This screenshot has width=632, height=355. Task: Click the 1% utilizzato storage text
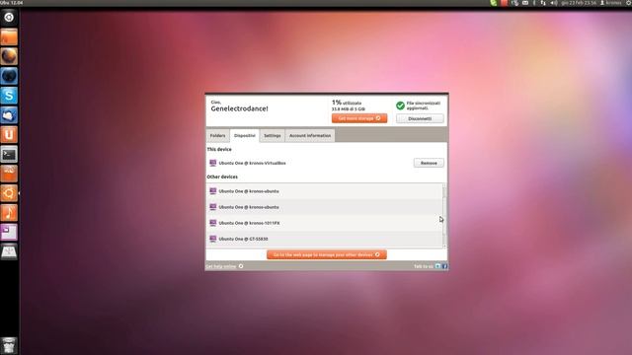347,103
